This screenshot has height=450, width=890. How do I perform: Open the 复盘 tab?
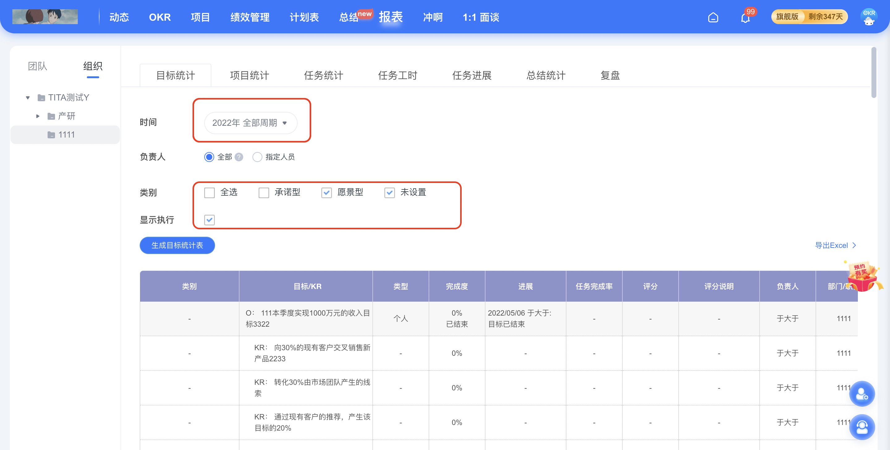(610, 75)
